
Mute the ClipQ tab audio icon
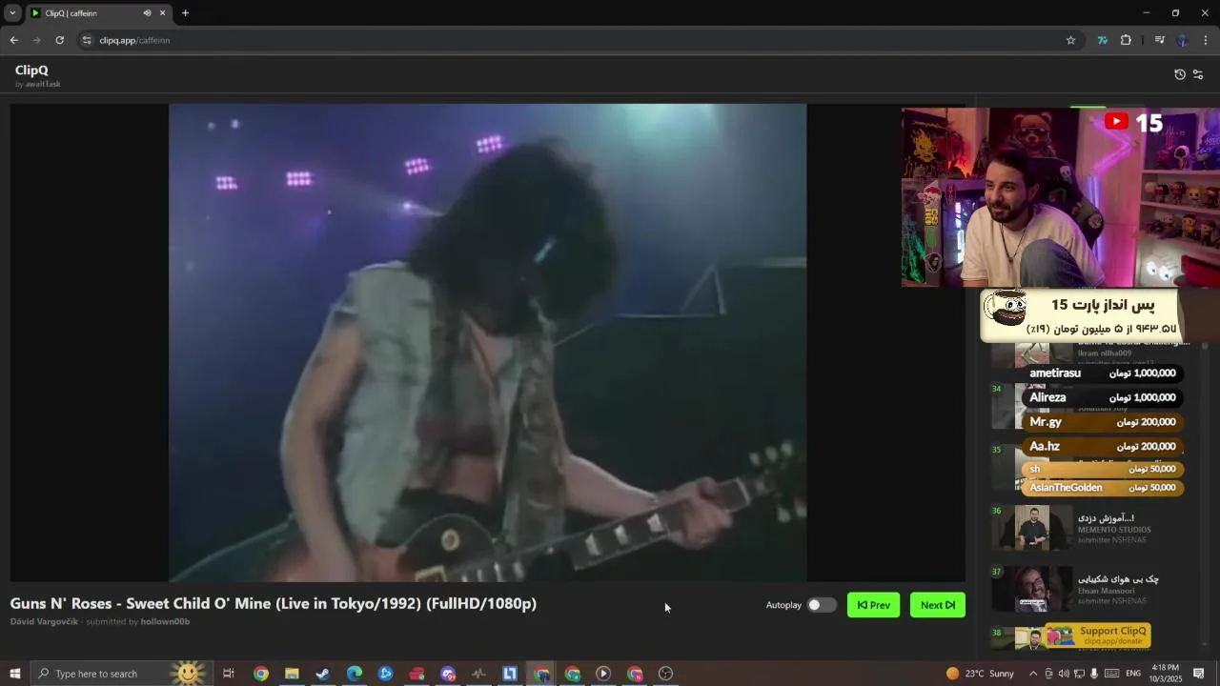147,13
